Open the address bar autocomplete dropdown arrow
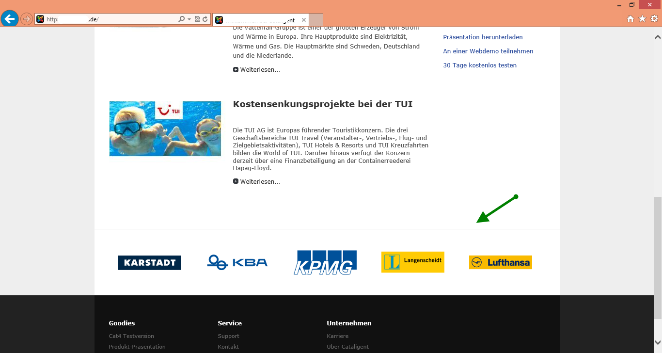The width and height of the screenshot is (662, 353). coord(189,19)
